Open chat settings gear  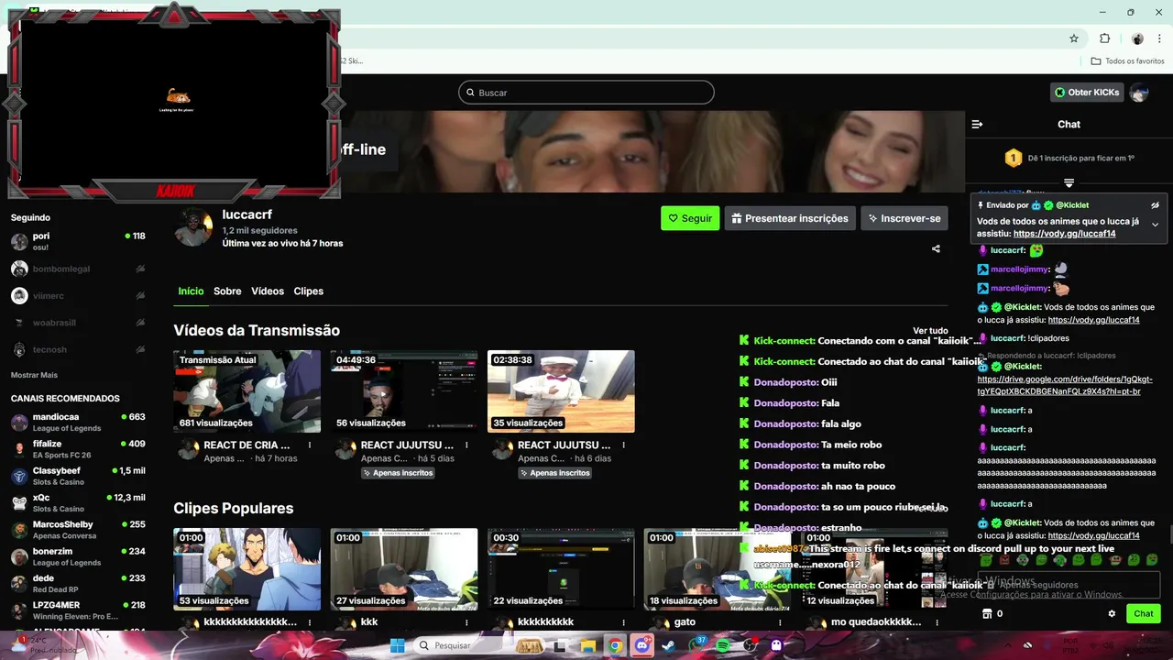(1112, 614)
